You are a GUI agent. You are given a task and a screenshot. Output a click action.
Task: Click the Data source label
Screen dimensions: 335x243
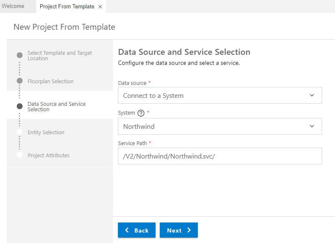(132, 83)
